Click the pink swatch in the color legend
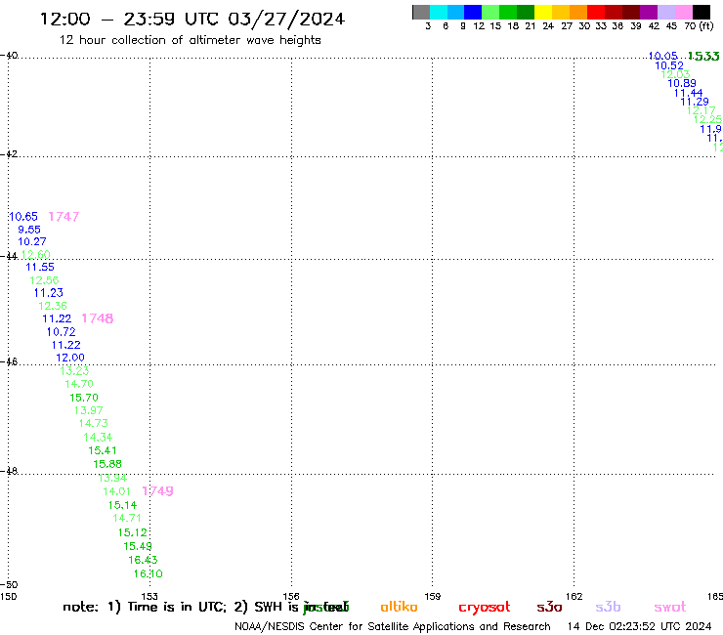The width and height of the screenshot is (723, 635). [683, 12]
